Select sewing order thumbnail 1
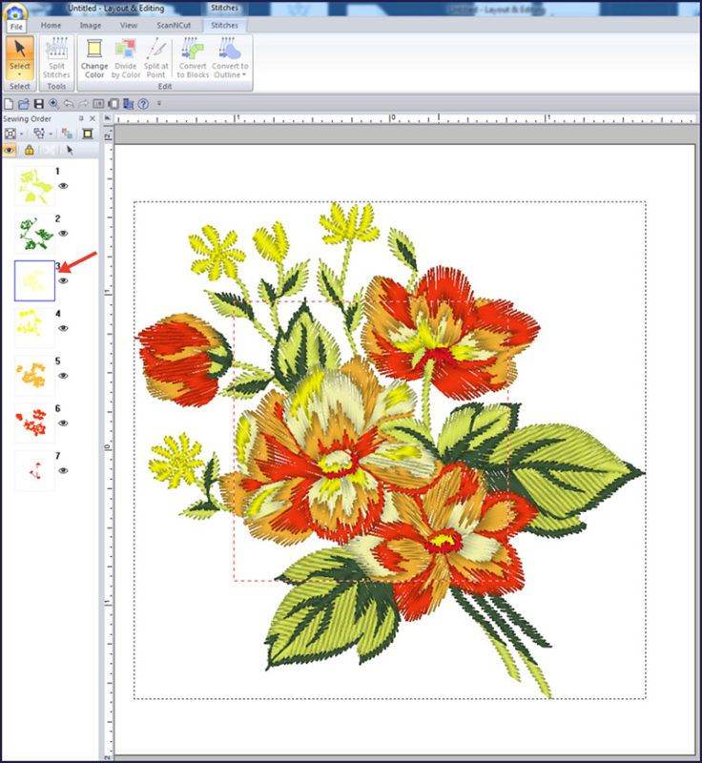Viewport: 702px width, 763px height. click(34, 185)
